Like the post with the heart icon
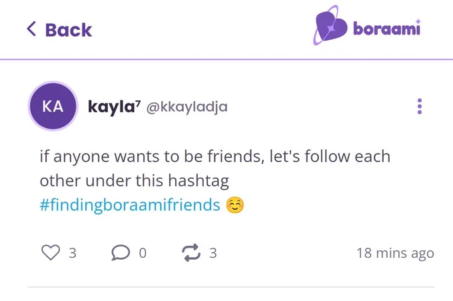Viewport: 453px width, 301px height. pos(51,252)
